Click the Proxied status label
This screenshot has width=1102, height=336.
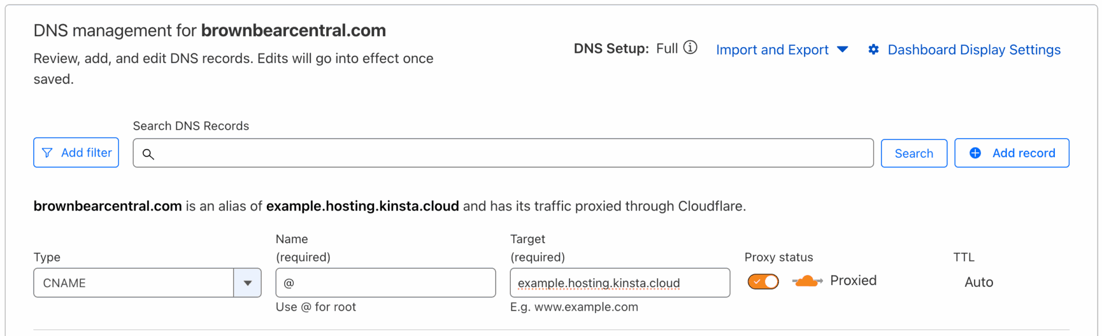pos(853,280)
